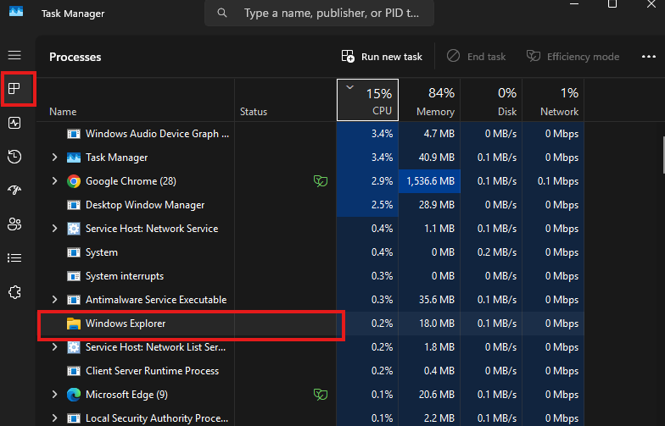Sort processes by Memory column
The image size is (665, 426).
[434, 101]
